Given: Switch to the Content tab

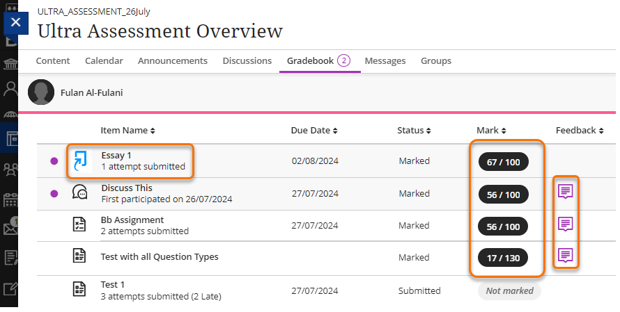Looking at the screenshot, I should [x=53, y=61].
